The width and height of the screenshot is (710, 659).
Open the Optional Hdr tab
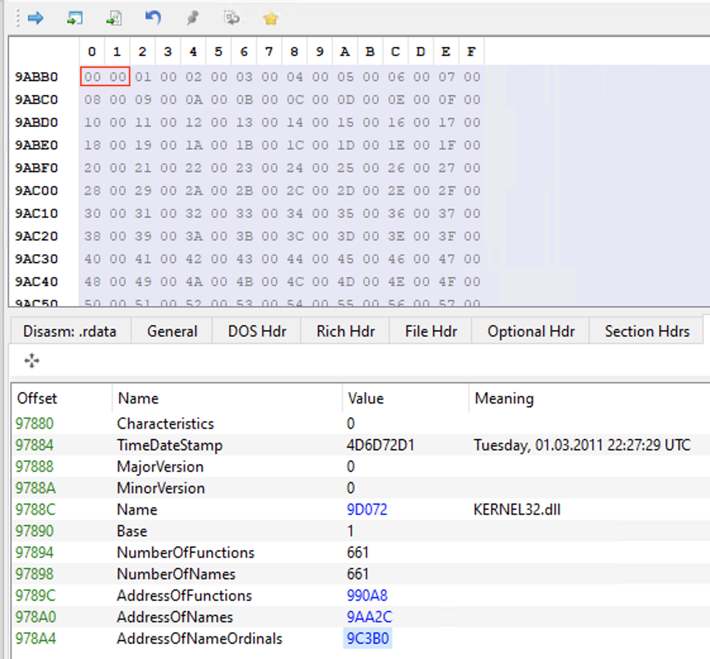pos(530,331)
